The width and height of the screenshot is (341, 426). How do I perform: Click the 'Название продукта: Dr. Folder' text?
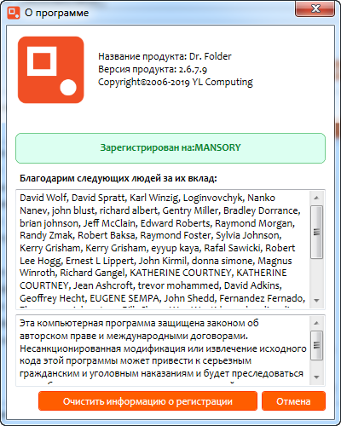(165, 56)
